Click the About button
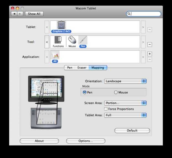 point(39,141)
